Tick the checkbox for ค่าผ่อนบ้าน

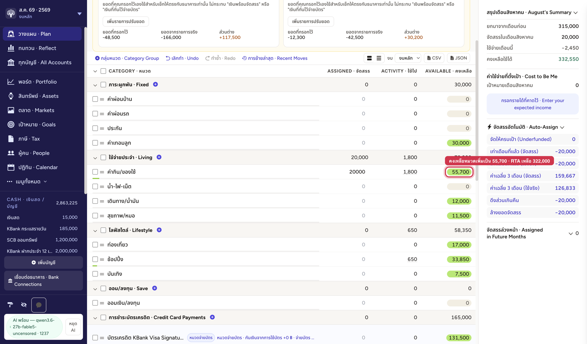[x=95, y=99]
